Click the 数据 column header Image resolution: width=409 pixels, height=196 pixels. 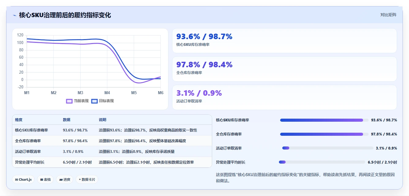[x=66, y=120]
